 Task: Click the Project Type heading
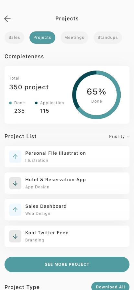(x=22, y=287)
